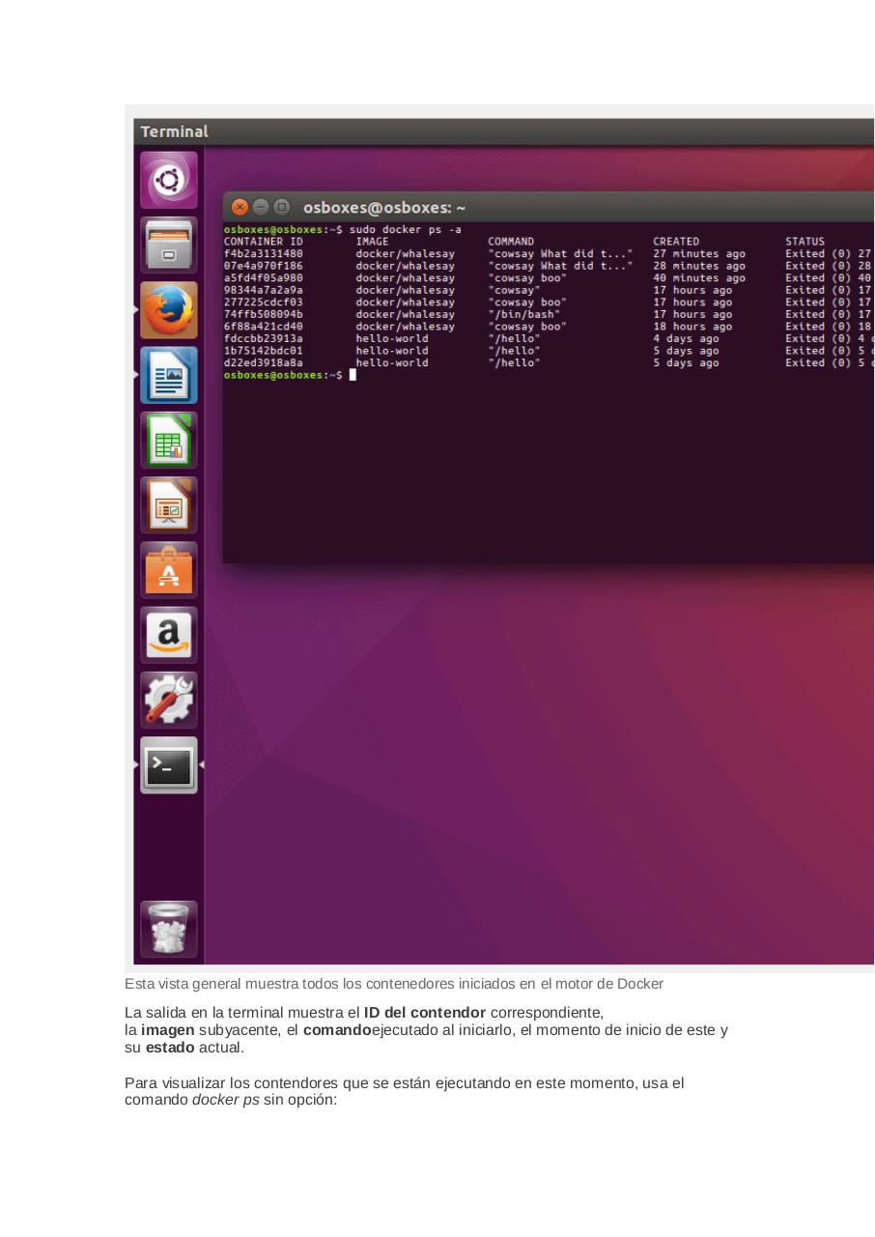Select the Terminal launcher icon
This screenshot has height=1237, width=875.
[168, 765]
